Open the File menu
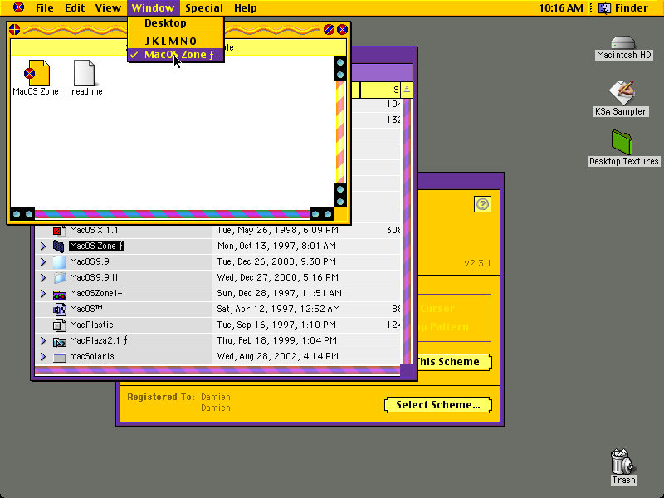 click(45, 7)
